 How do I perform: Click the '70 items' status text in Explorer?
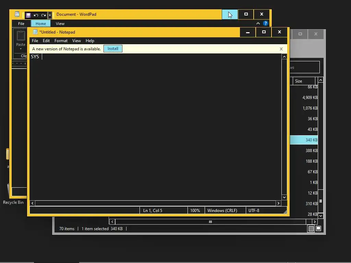[x=67, y=228]
